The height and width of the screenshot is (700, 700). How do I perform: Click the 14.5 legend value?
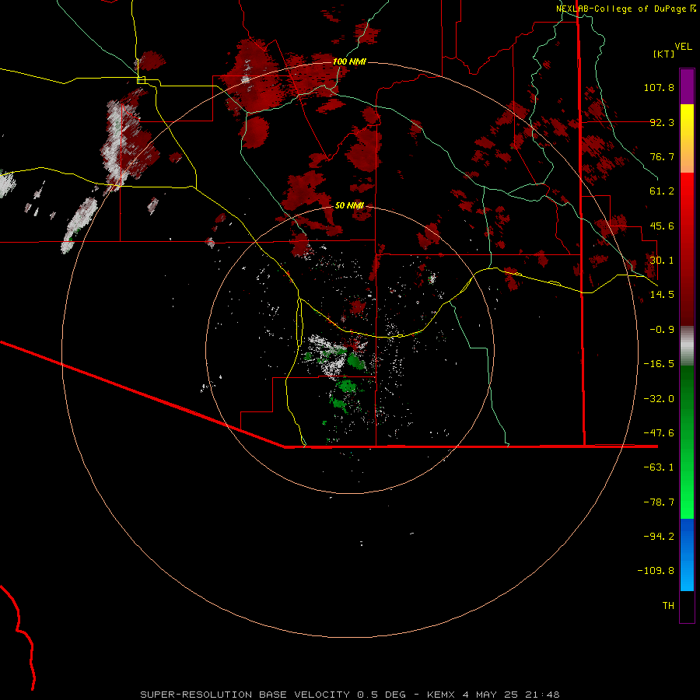pos(662,295)
